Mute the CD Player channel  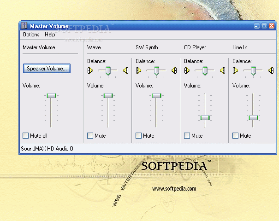[187, 135]
